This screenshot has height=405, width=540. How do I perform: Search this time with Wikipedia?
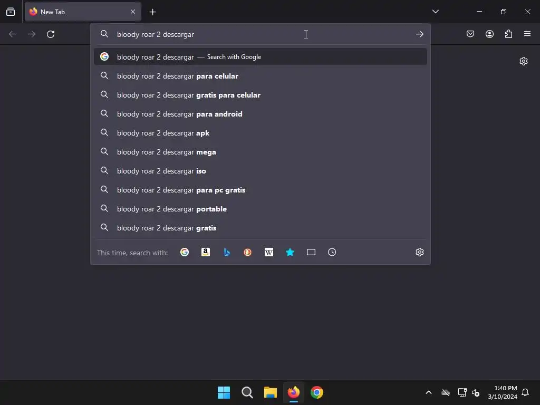click(x=268, y=252)
